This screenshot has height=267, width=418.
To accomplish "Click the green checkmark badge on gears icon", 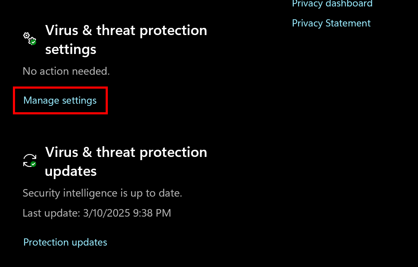I will [x=33, y=42].
